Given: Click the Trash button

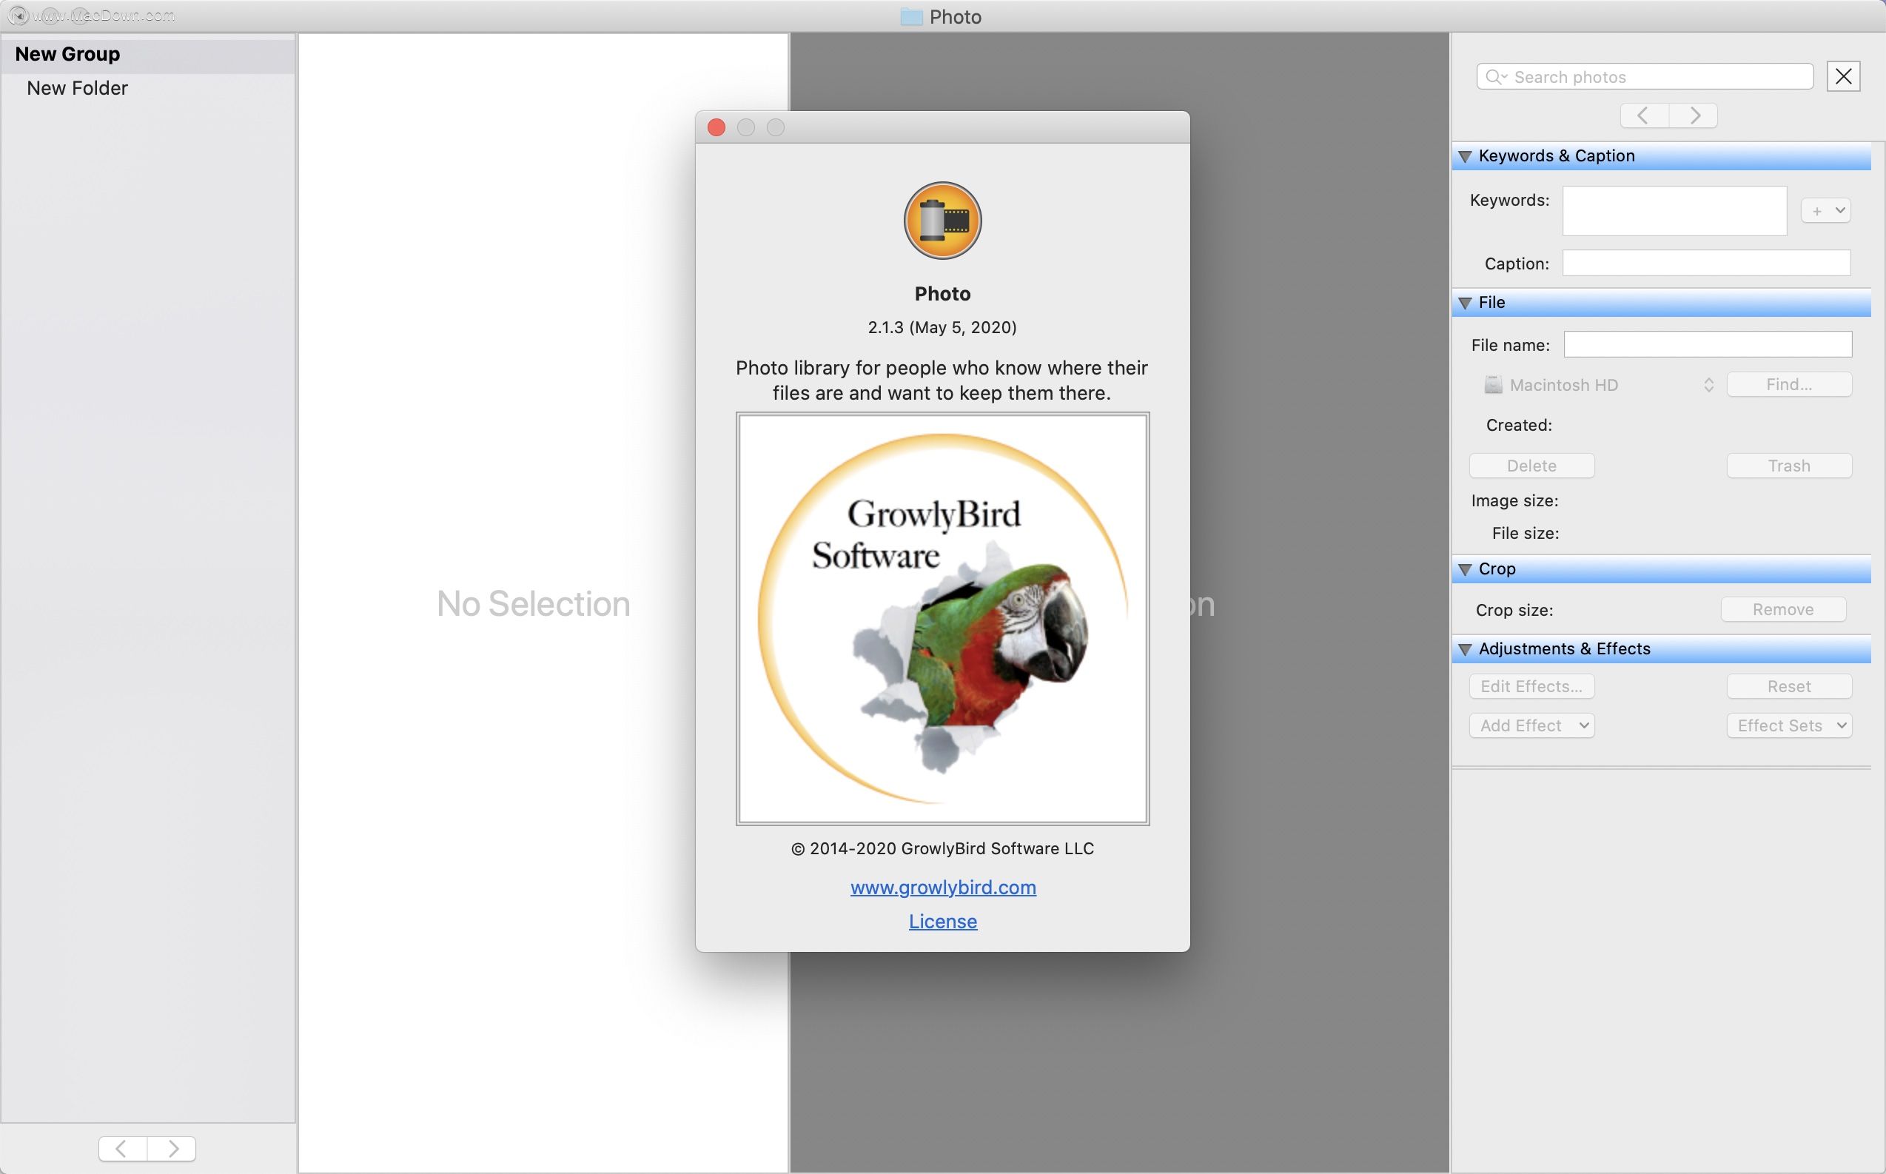Looking at the screenshot, I should click(1789, 465).
